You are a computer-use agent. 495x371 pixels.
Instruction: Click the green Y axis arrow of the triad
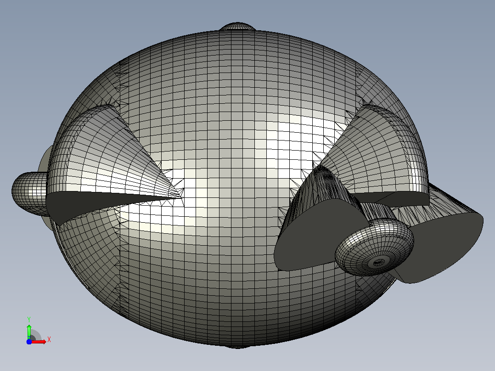tap(29, 332)
